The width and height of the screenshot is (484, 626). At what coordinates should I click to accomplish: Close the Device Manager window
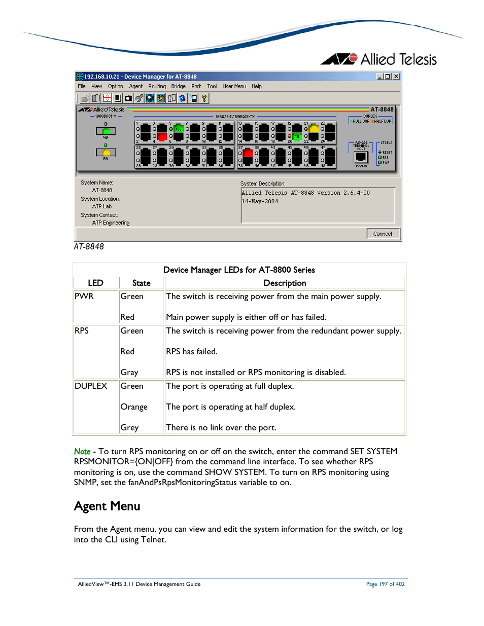(397, 77)
